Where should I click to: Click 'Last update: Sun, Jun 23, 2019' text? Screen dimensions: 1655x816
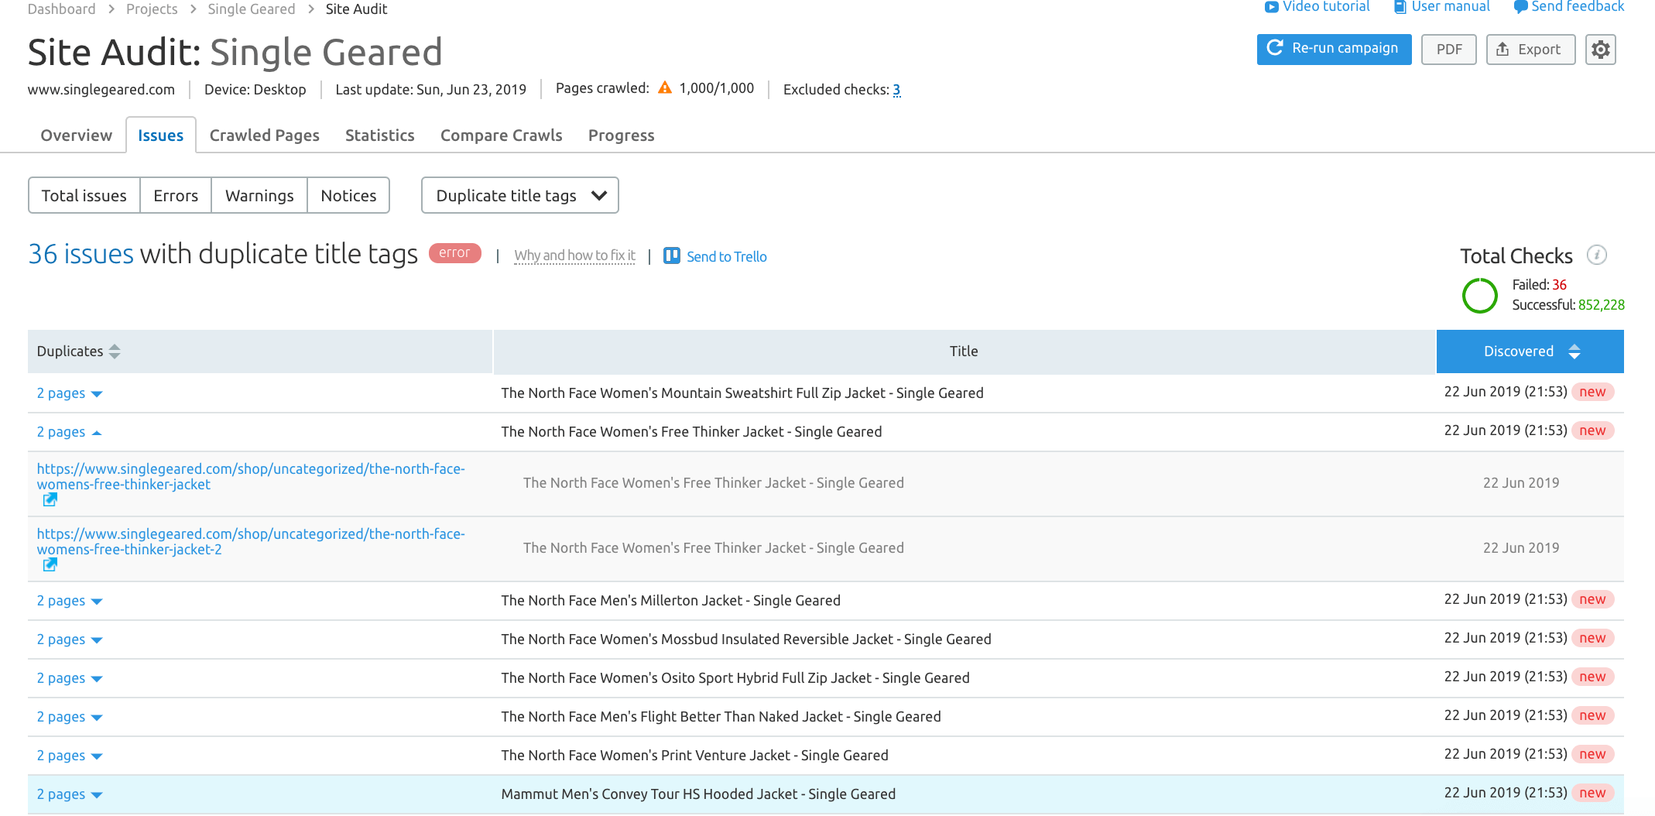point(430,90)
